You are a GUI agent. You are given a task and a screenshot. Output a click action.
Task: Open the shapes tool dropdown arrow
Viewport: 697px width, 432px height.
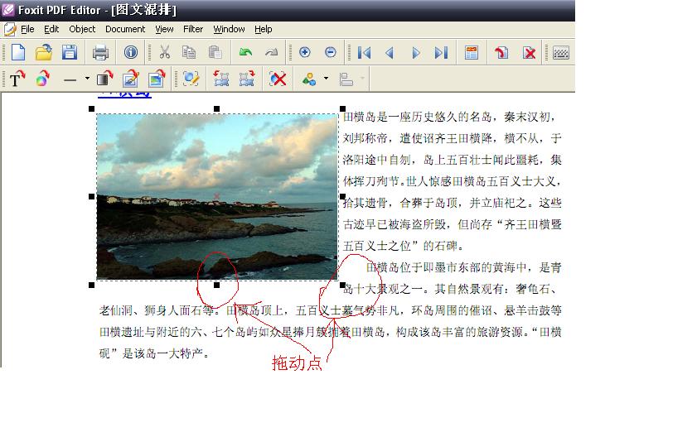tap(326, 80)
